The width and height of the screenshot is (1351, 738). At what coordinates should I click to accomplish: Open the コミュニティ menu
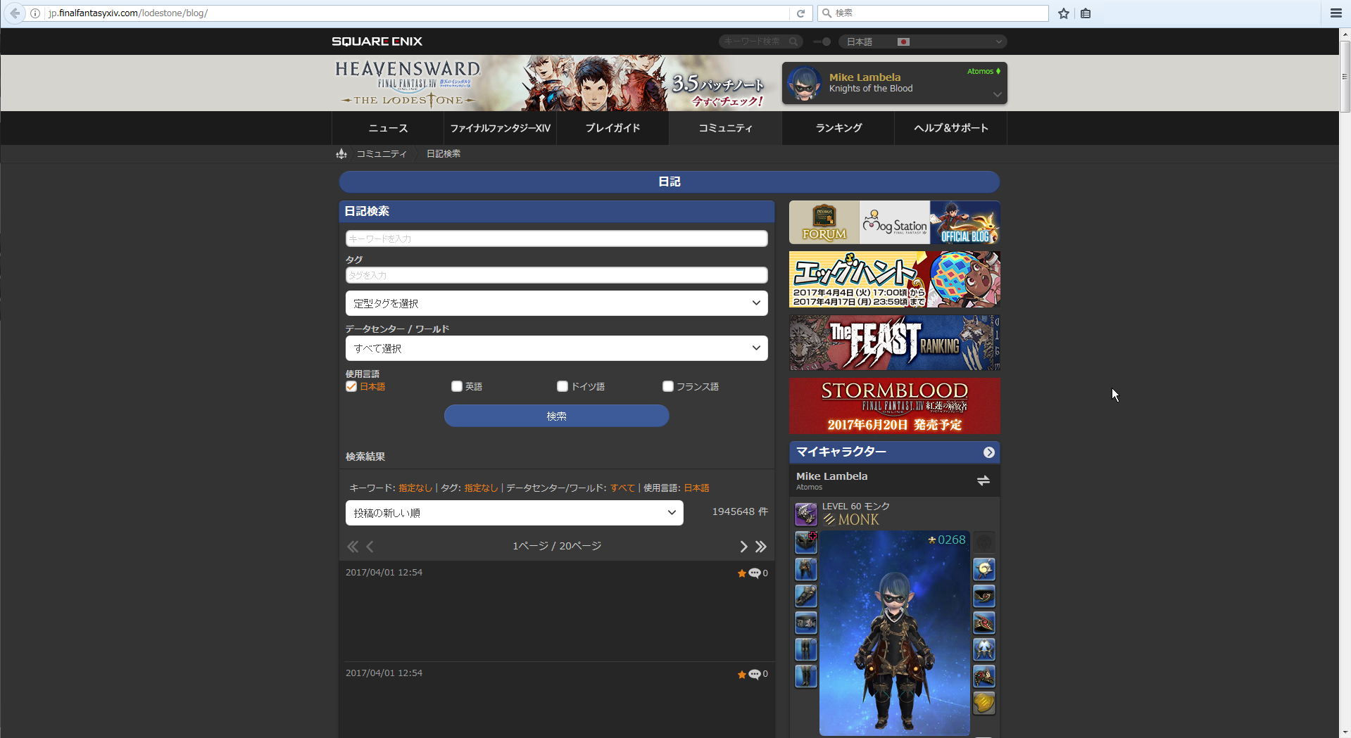pyautogui.click(x=725, y=128)
